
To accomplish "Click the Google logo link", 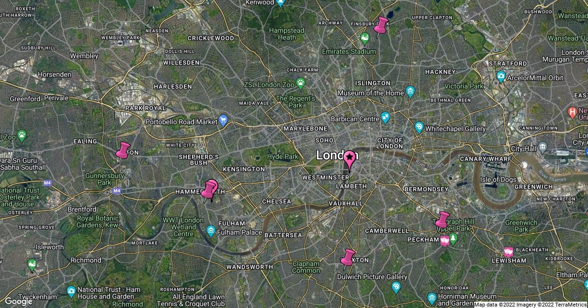I will [19, 301].
